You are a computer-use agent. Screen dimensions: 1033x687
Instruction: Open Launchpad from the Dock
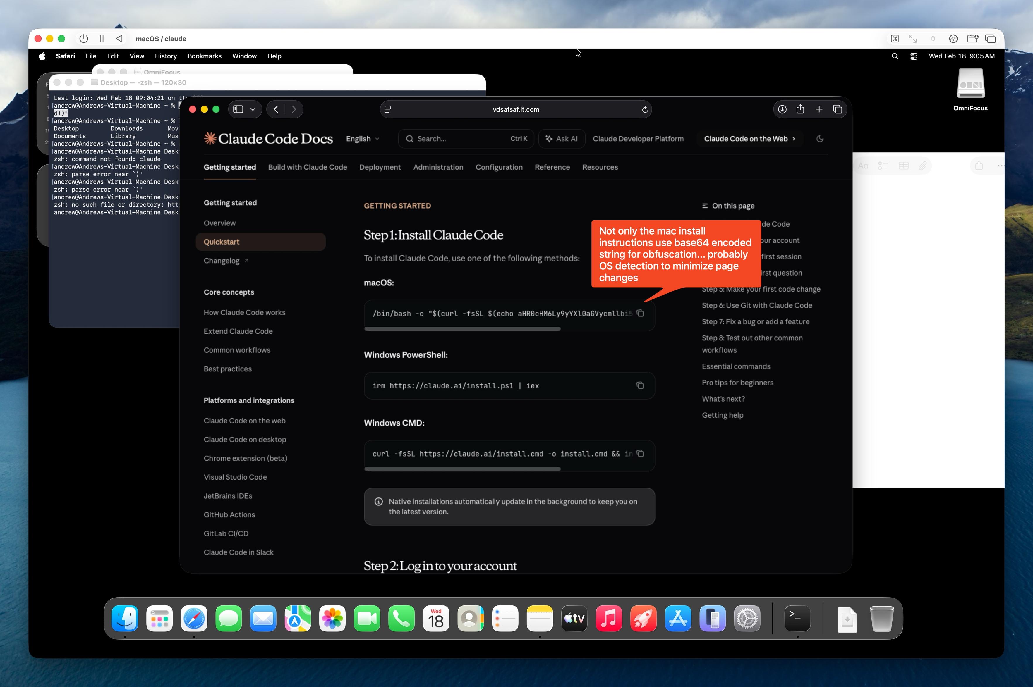point(159,618)
